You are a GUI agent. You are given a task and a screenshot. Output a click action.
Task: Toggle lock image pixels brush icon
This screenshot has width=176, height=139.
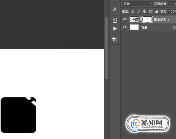coord(139,11)
